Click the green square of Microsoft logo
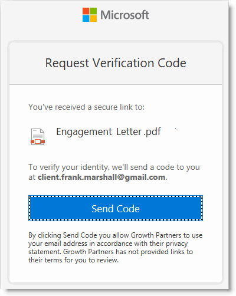The image size is (236, 296). [x=93, y=11]
